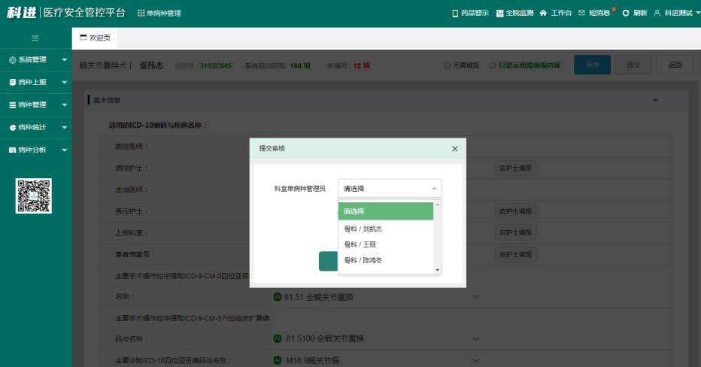
Task: Expand 系统管理 sidebar menu
Action: (35, 59)
